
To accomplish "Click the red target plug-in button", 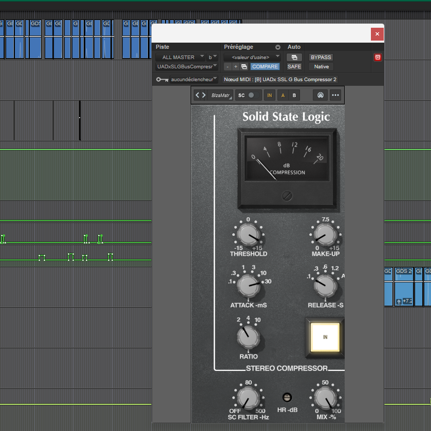I will [378, 57].
